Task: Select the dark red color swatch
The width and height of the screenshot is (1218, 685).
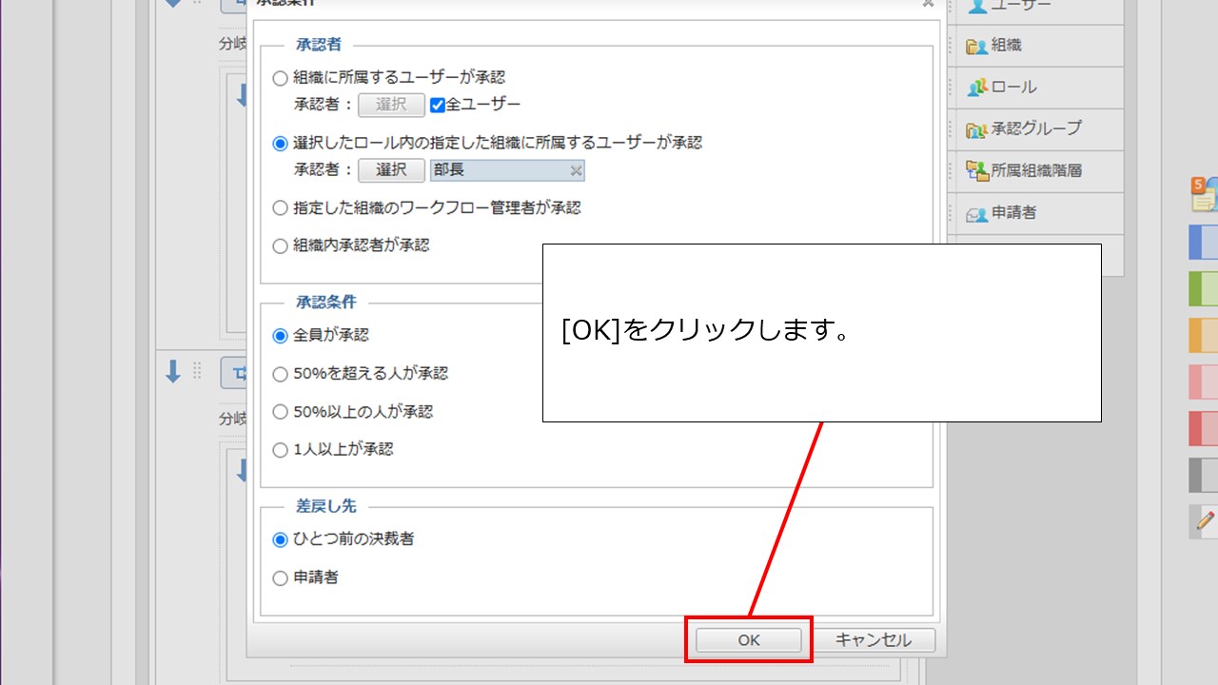Action: point(1203,428)
